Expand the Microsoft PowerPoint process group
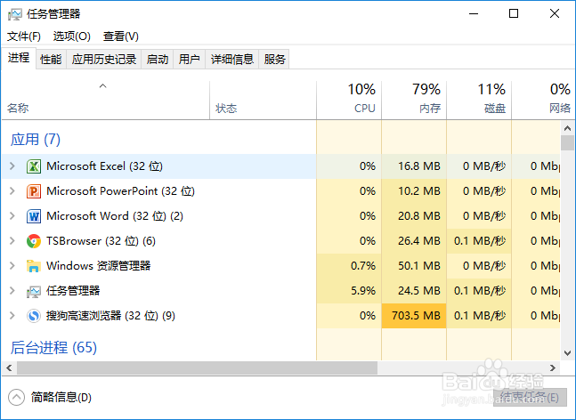The width and height of the screenshot is (576, 420). click(x=12, y=191)
